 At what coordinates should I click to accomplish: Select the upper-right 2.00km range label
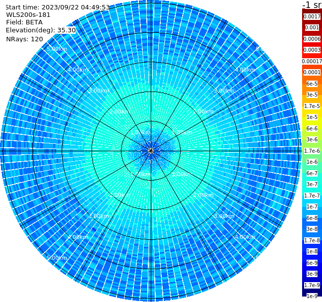coord(204,111)
